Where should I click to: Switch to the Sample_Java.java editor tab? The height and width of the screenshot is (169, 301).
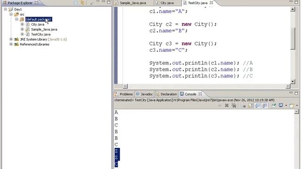pos(133,3)
